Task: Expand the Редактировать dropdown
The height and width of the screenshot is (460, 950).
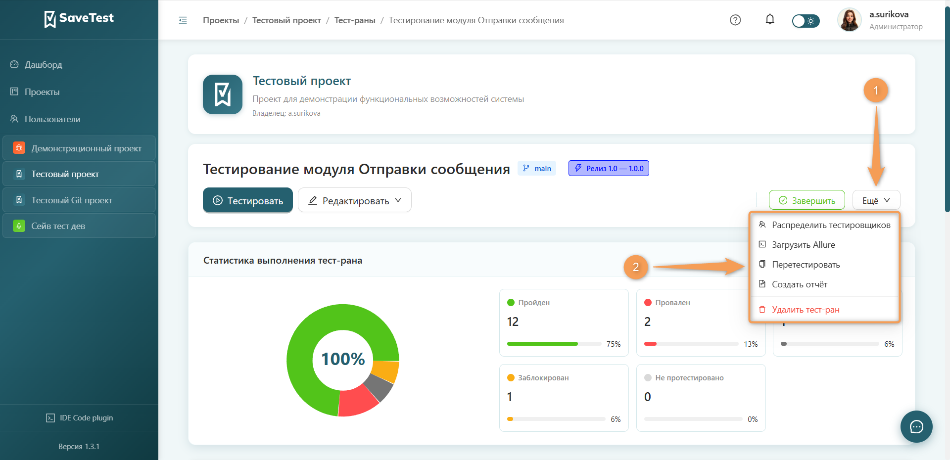Action: [x=355, y=200]
